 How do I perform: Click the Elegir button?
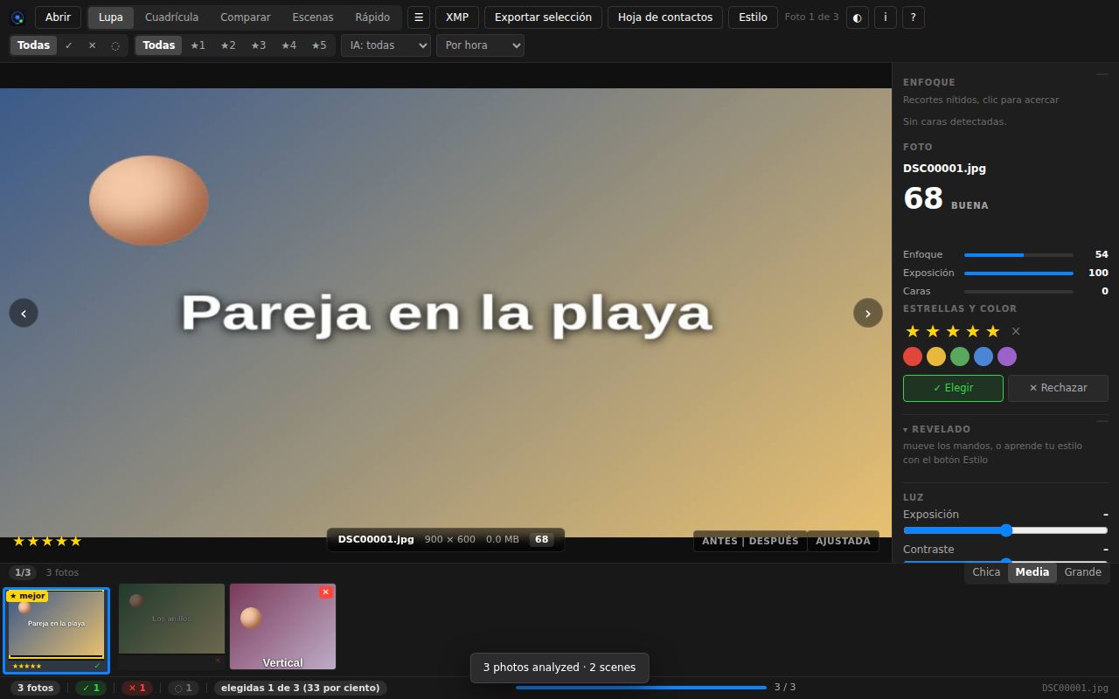pos(953,388)
